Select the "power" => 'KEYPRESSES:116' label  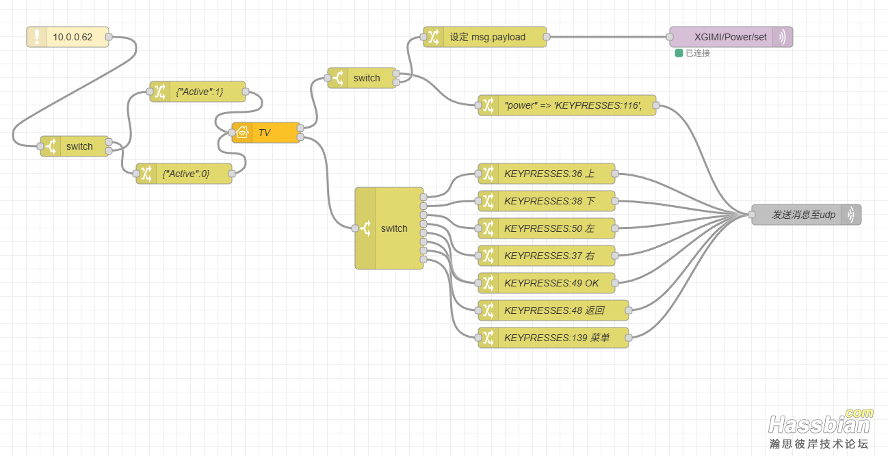573,105
